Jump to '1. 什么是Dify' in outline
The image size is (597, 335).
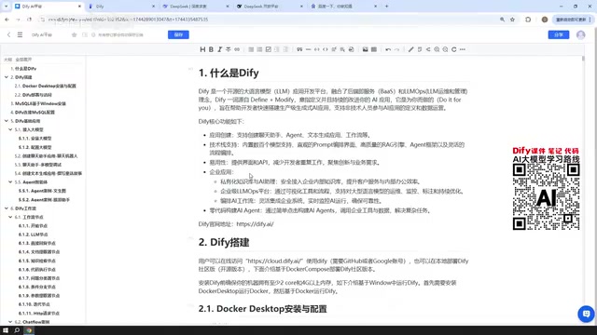[23, 68]
